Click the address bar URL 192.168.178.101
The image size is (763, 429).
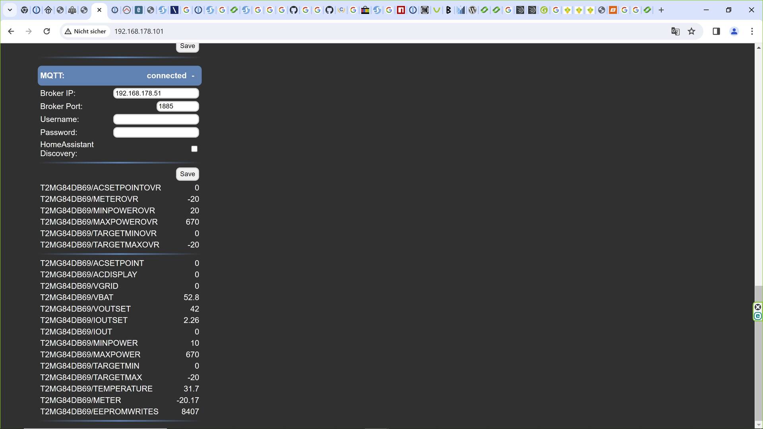tap(139, 31)
